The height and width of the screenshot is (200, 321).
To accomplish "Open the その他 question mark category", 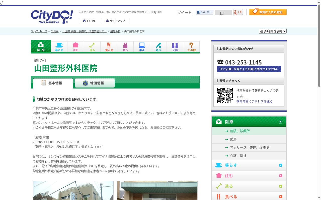I will (192, 47).
